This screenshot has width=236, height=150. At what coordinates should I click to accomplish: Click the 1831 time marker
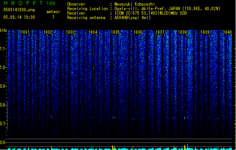coord(25,32)
